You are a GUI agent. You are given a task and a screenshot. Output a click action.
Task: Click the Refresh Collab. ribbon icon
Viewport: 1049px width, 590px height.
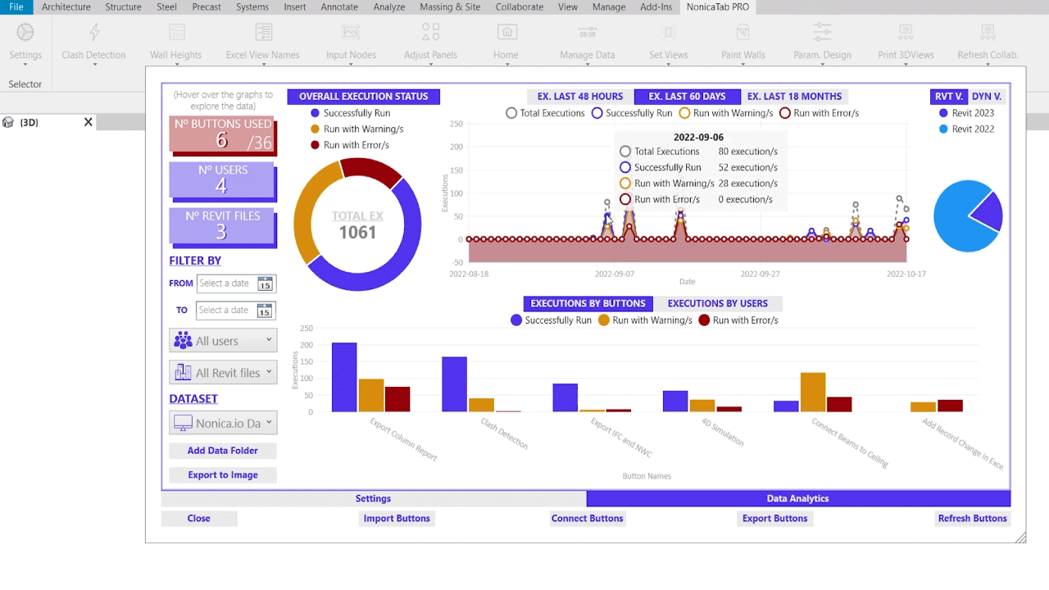pyautogui.click(x=988, y=33)
